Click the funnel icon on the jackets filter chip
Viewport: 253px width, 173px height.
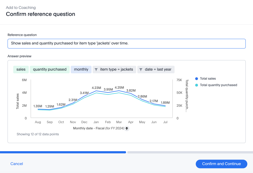pyautogui.click(x=96, y=69)
